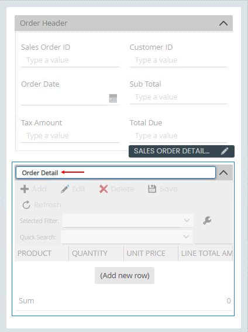Click the Add plus icon

point(25,189)
